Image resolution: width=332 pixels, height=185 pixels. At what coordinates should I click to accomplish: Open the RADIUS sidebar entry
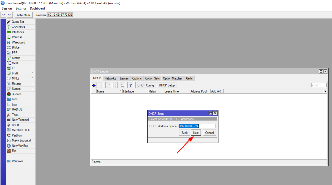tap(17, 109)
